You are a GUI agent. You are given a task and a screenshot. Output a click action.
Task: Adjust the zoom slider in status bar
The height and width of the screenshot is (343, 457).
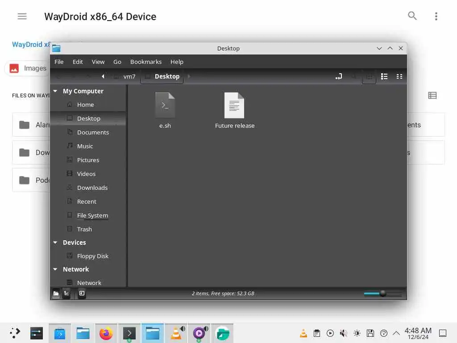383,293
